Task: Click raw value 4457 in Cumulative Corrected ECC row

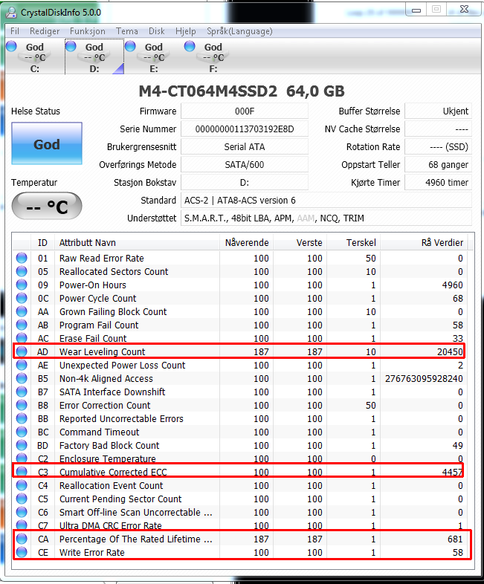Action: [x=452, y=472]
